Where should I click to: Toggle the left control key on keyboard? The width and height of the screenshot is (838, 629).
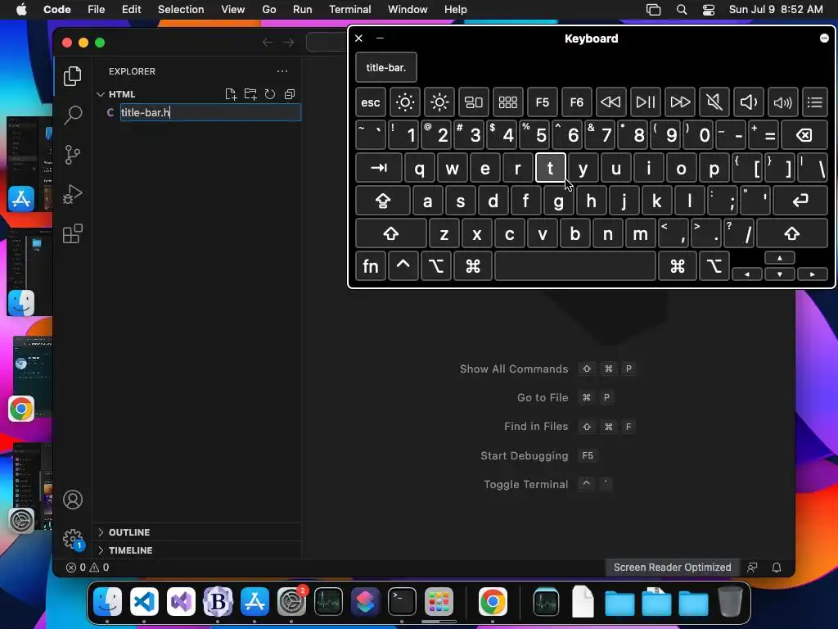point(403,266)
